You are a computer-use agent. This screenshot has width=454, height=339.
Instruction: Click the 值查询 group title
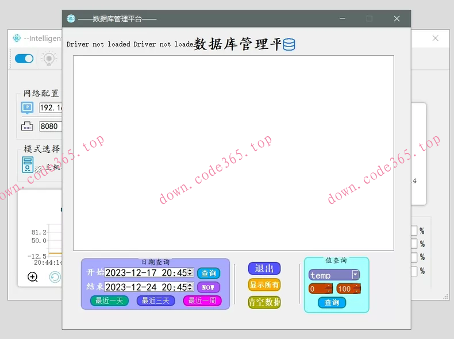click(x=336, y=260)
